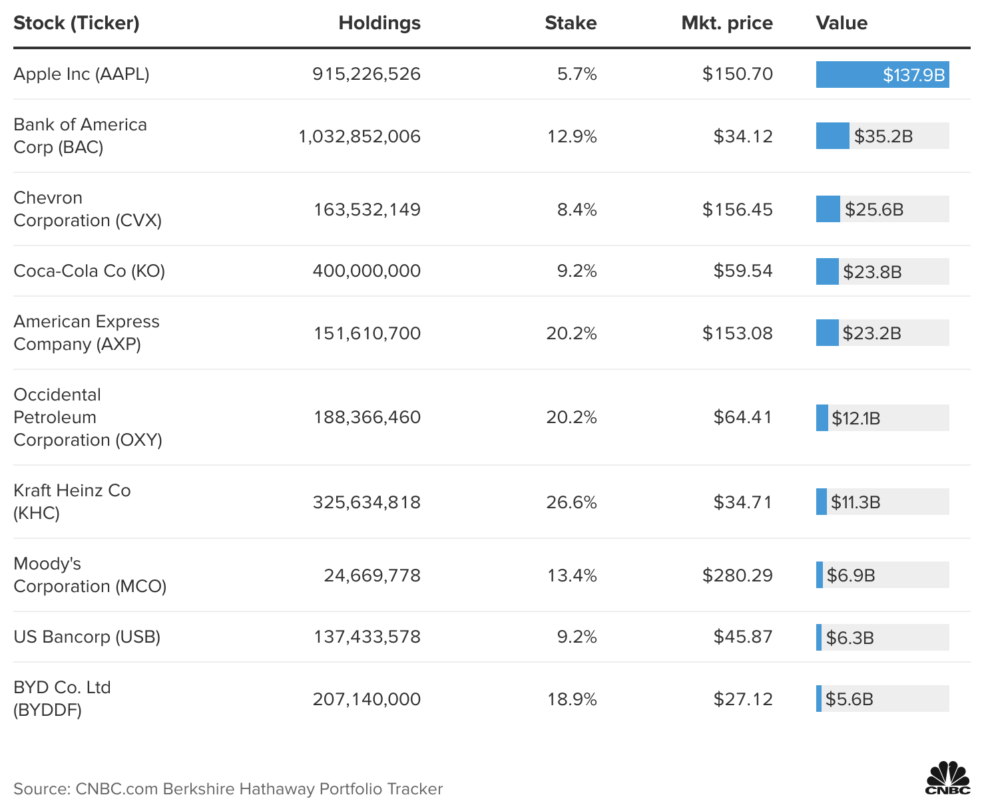Viewport: 984px width, 801px height.
Task: Sort by the Mkt. price column header
Action: pyautogui.click(x=726, y=23)
